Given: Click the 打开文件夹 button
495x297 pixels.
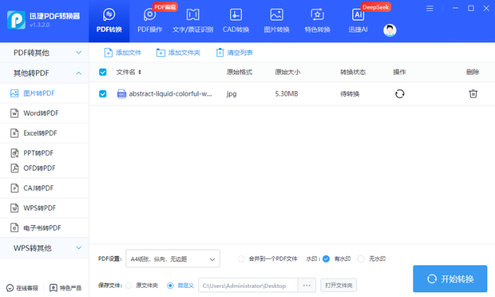Looking at the screenshot, I should tap(339, 285).
